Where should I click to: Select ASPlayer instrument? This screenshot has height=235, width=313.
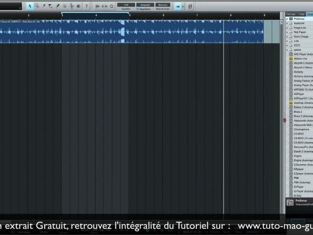click(x=299, y=94)
